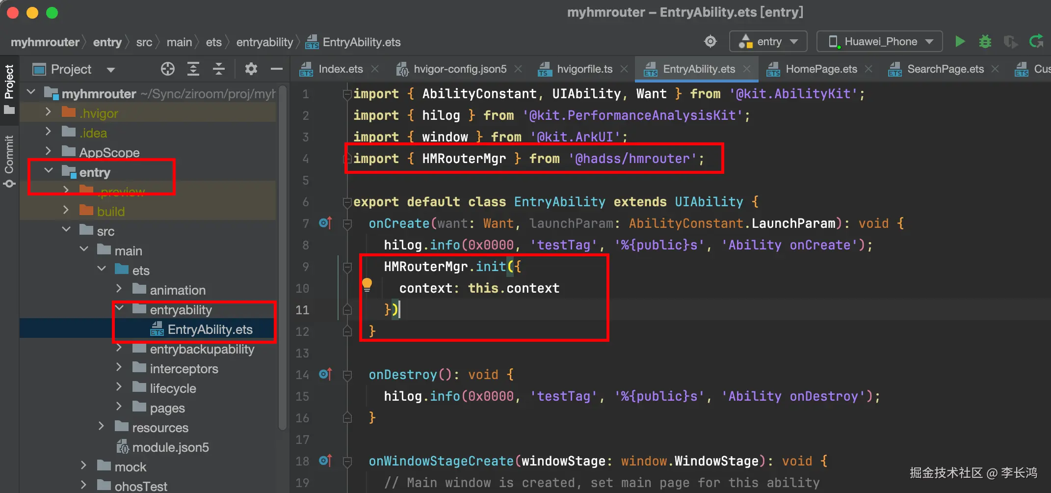1051x493 pixels.
Task: Click the target locate icon in toolbar
Action: point(710,42)
